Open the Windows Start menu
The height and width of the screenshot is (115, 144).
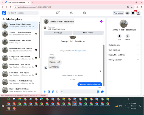pyautogui.click(x=3, y=106)
